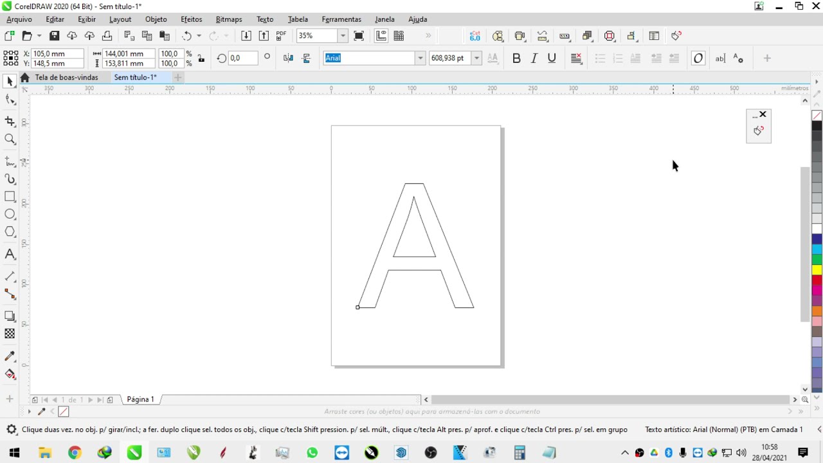Click the Cut icon
This screenshot has width=823, height=463.
pyautogui.click(x=129, y=36)
